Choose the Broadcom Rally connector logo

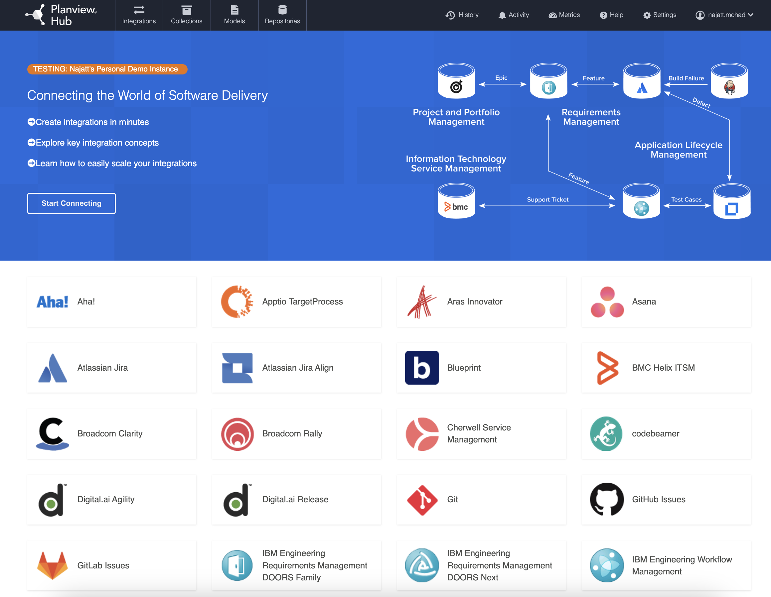tap(237, 434)
